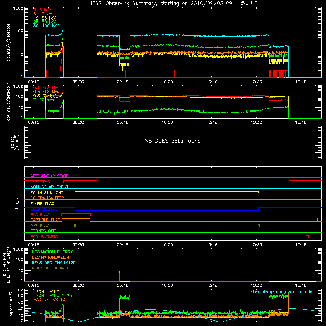Click the MAX_DET_VS_TOT legend label
Screen dimensions: 326x326
pyautogui.click(x=50, y=300)
